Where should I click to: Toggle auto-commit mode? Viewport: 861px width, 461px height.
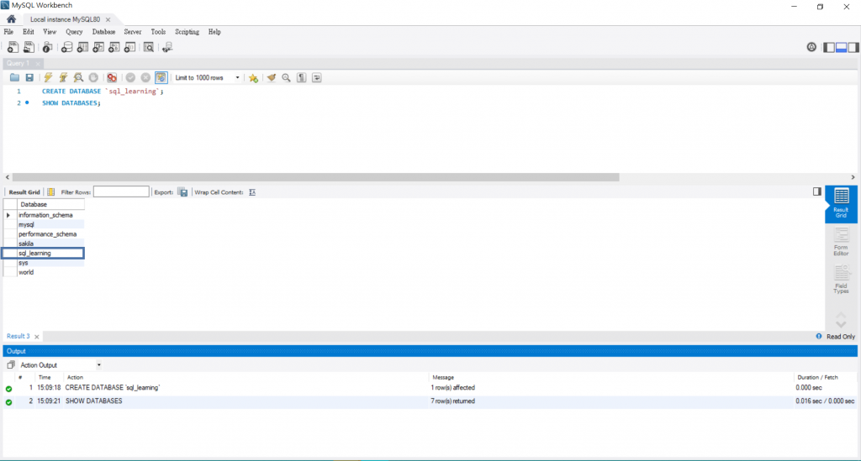click(161, 78)
